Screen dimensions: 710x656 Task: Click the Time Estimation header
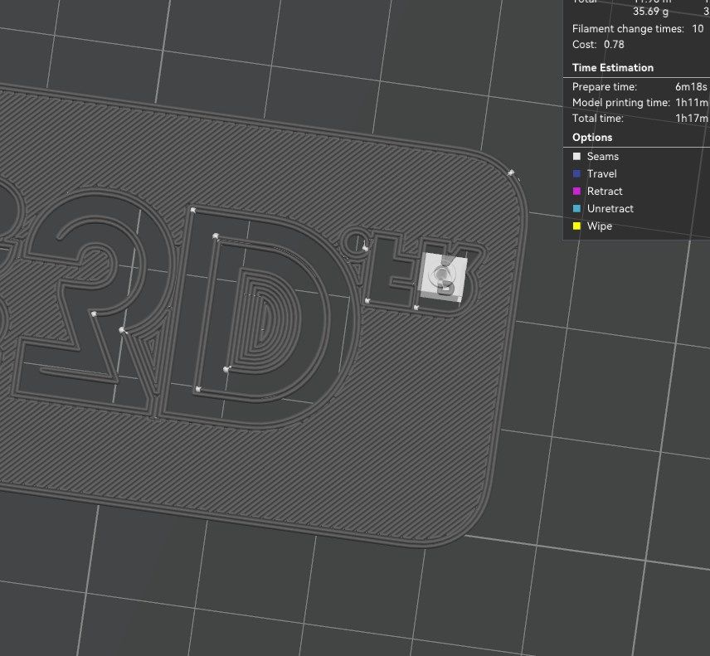click(613, 68)
